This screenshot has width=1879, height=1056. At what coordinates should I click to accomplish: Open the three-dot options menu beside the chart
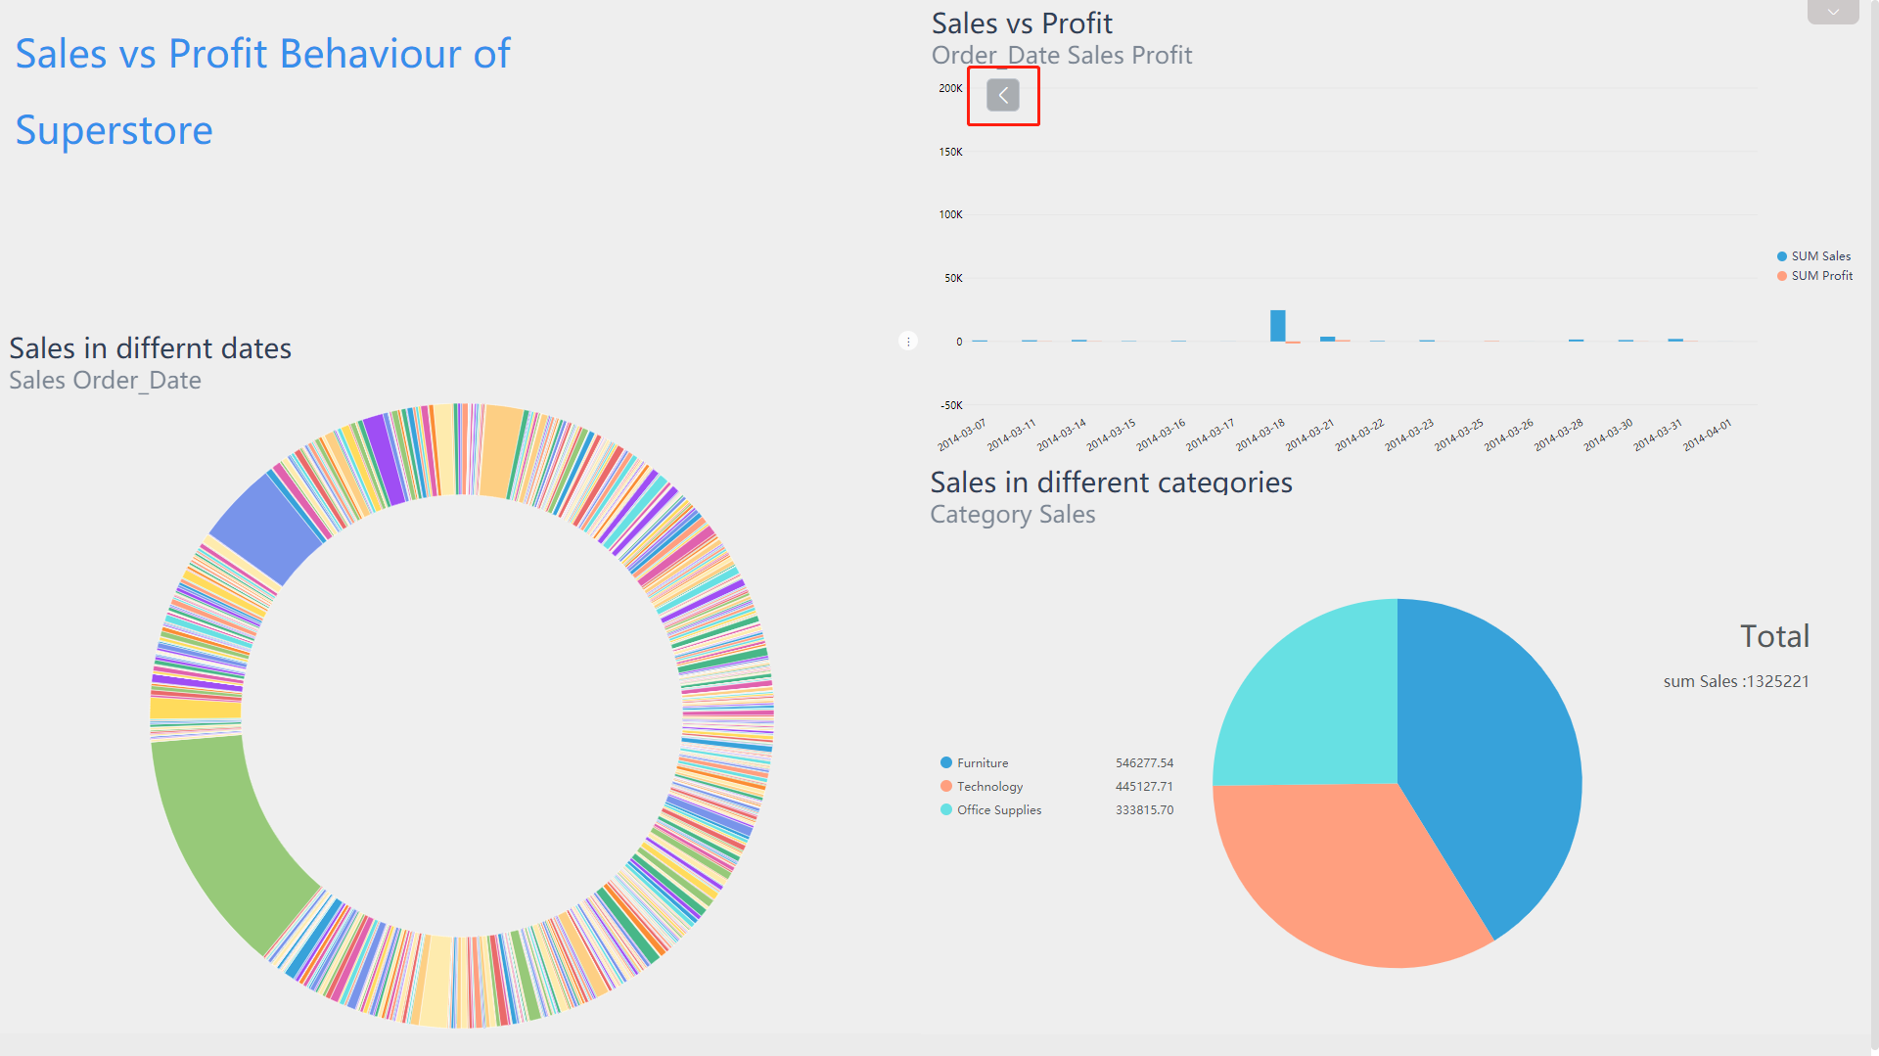(x=908, y=341)
